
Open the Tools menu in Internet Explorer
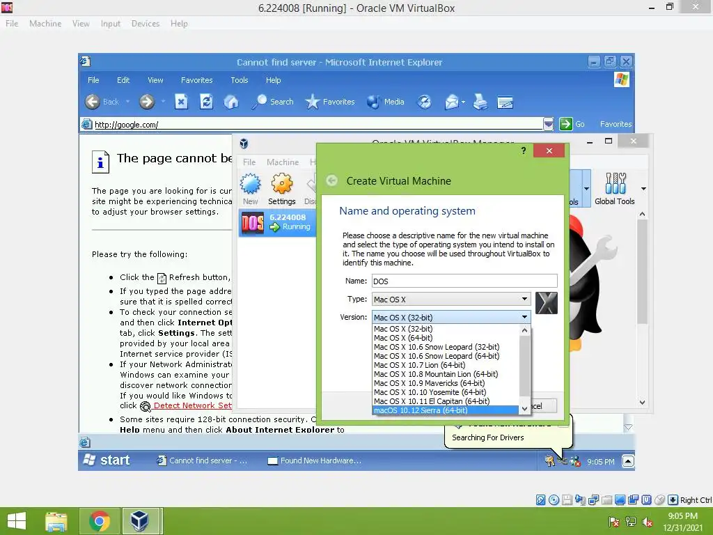point(240,80)
